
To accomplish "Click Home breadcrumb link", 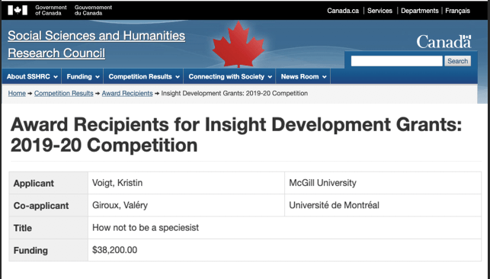I will [x=17, y=94].
